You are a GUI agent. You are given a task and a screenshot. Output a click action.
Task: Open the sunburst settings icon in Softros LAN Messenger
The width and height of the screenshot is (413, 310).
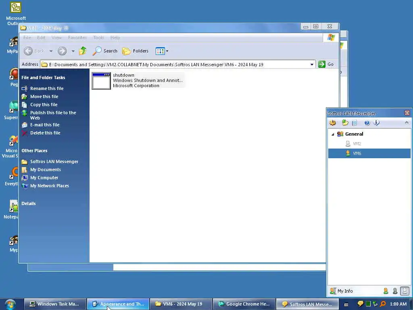[x=333, y=123]
